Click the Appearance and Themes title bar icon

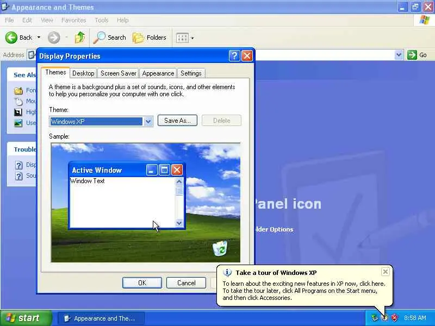[x=5, y=7]
